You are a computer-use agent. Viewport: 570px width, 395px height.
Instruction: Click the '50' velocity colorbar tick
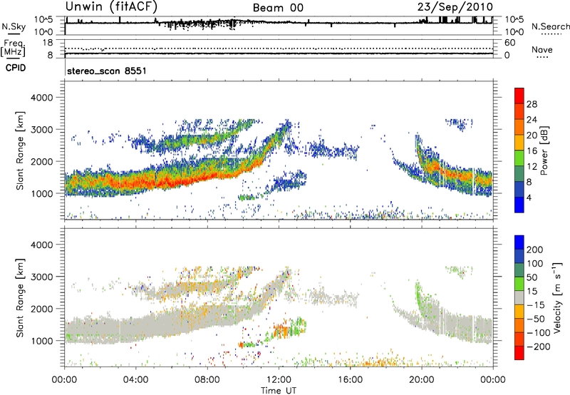[x=532, y=277]
